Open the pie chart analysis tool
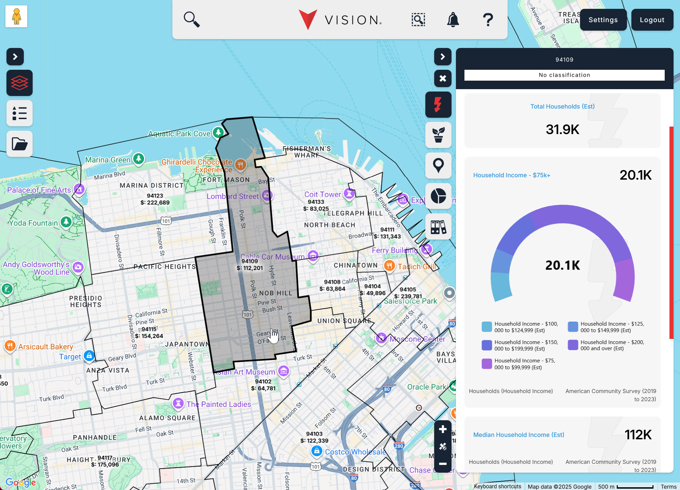The width and height of the screenshot is (680, 490). tap(438, 196)
